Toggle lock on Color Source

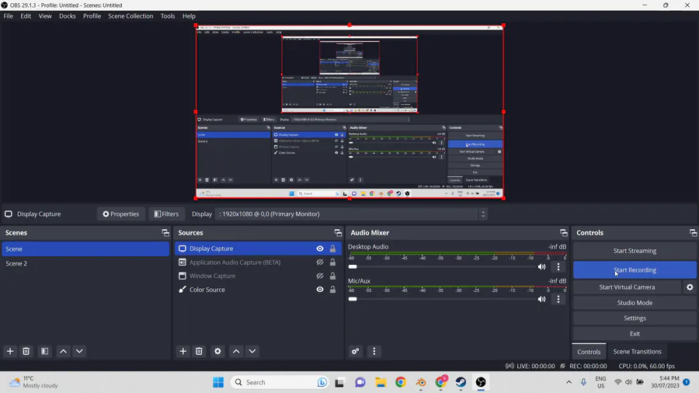tap(332, 289)
